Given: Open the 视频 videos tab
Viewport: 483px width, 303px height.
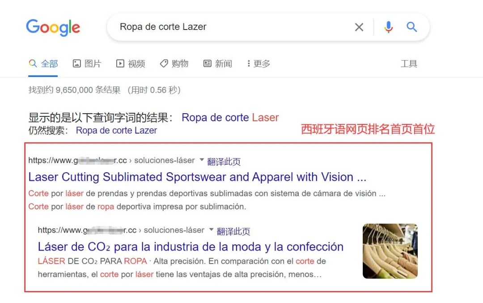Looking at the screenshot, I should [130, 64].
